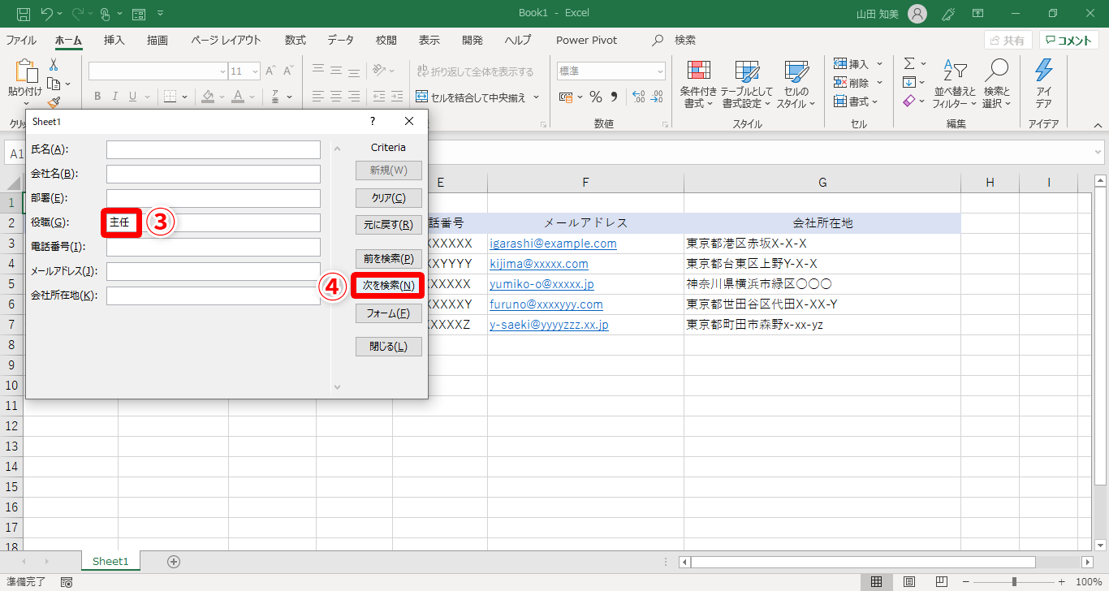This screenshot has height=591, width=1109.
Task: Click the fill color paint bucket swatch
Action: click(x=208, y=97)
